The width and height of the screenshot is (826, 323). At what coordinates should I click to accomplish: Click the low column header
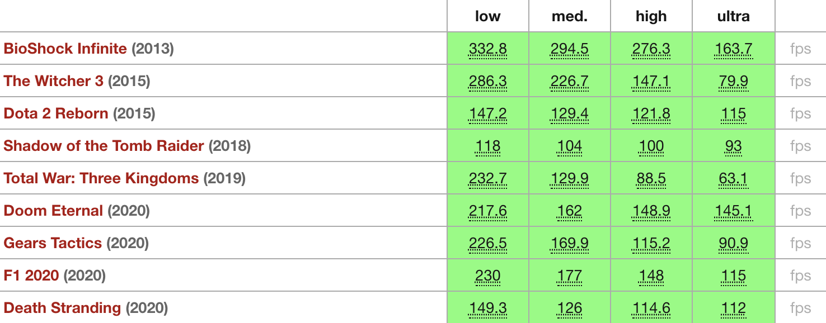click(x=488, y=16)
